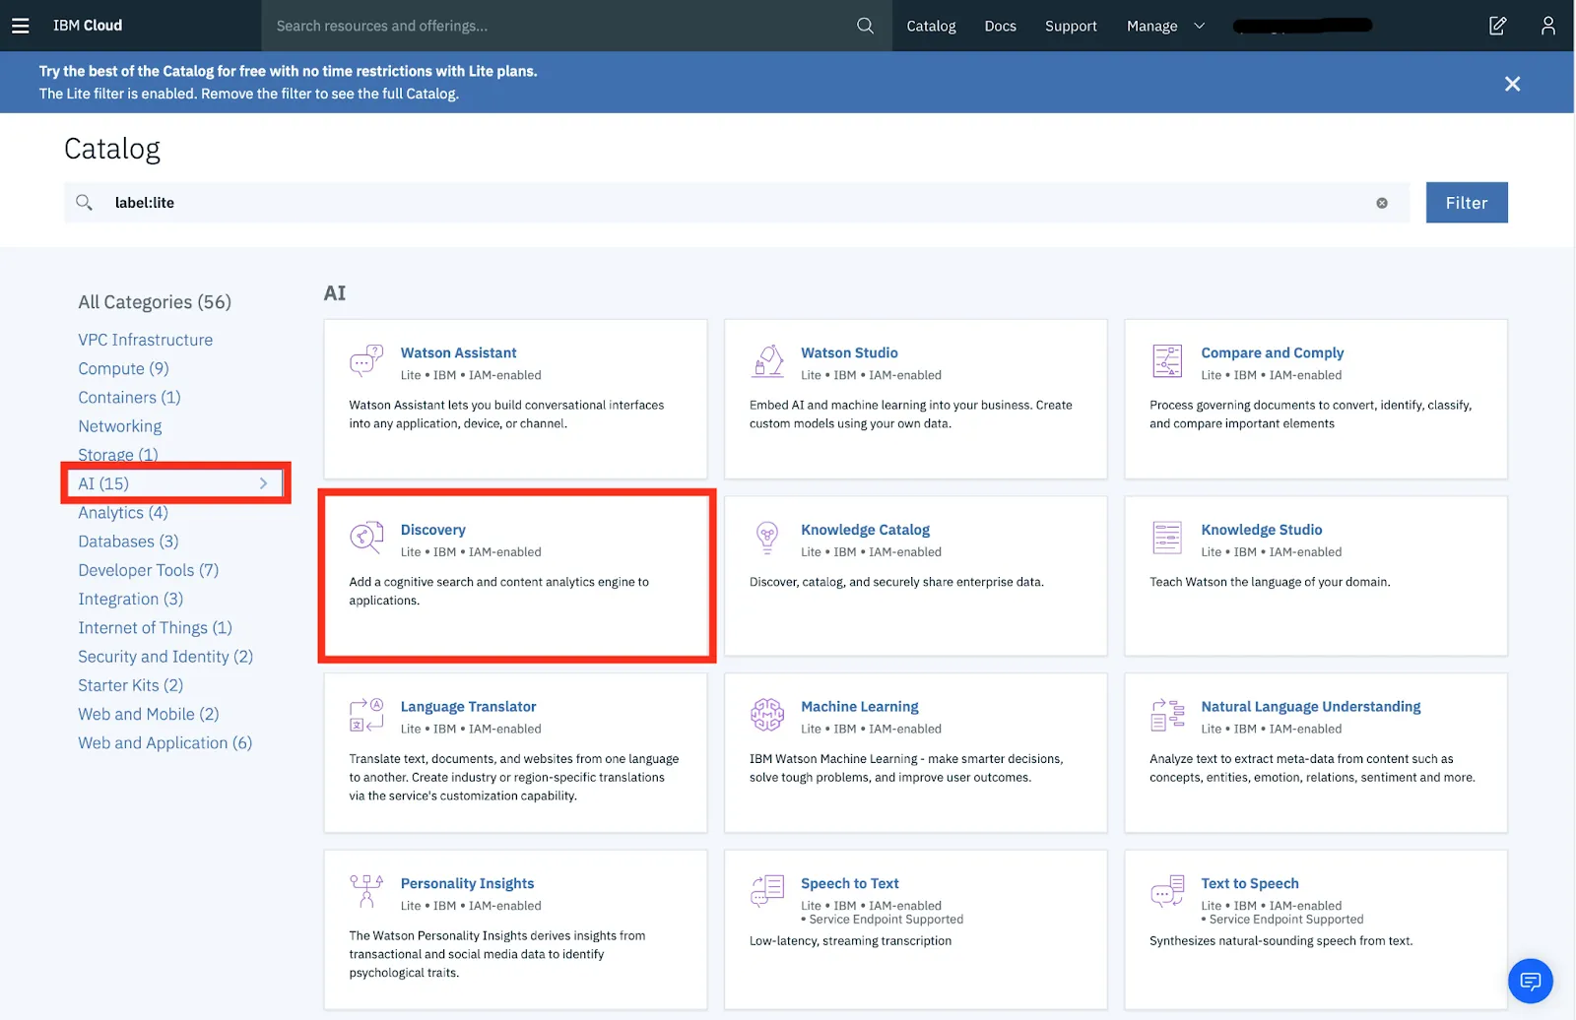Select Databases (3) category

click(128, 542)
